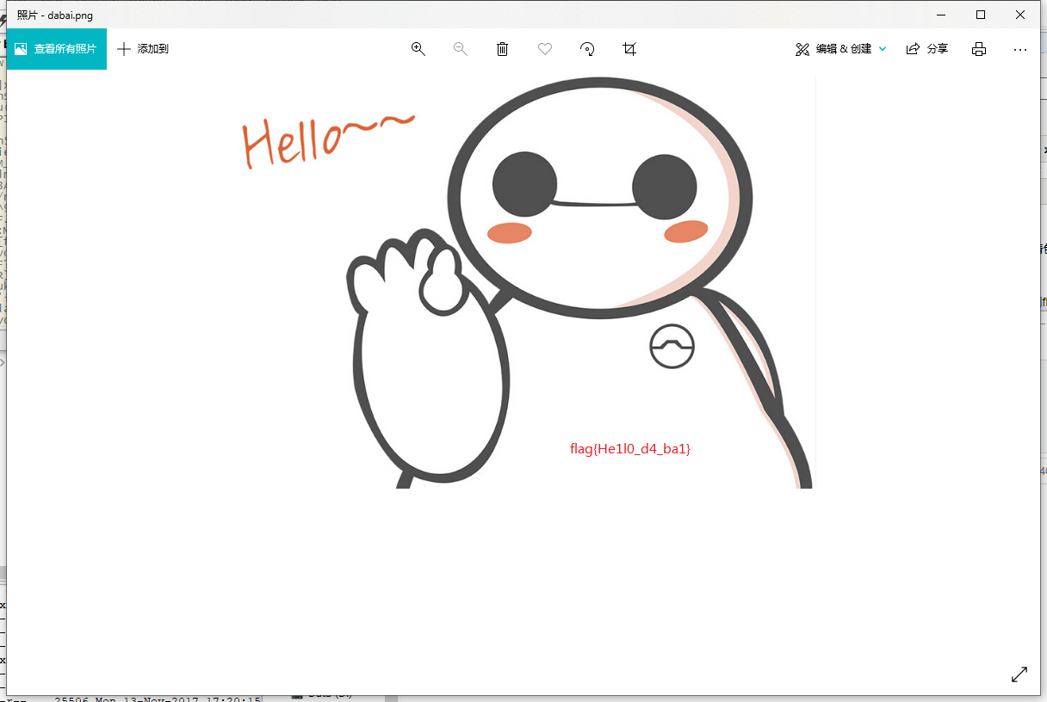The height and width of the screenshot is (702, 1047).
Task: Click the Baymax character image
Action: 579,284
